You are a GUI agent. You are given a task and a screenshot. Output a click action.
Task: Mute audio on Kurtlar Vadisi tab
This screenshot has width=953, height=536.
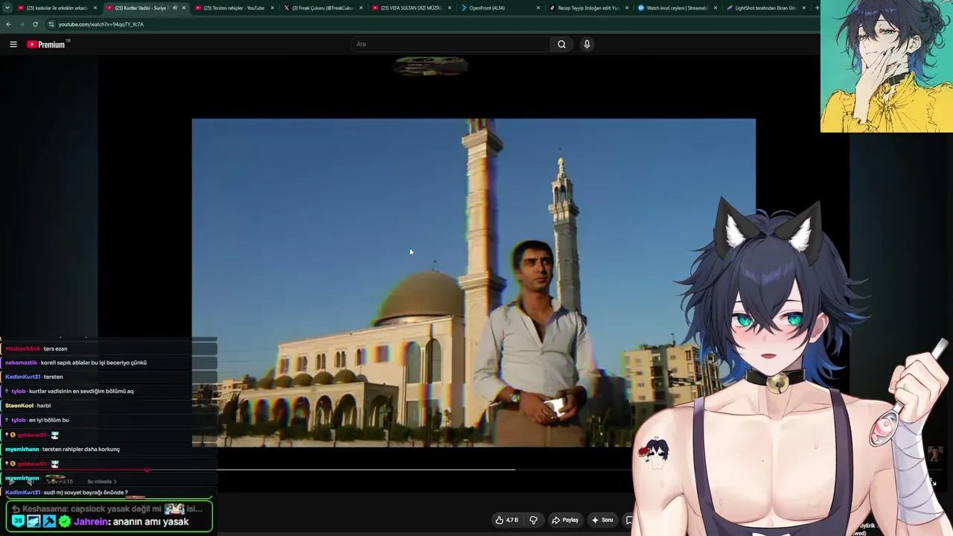tap(174, 8)
